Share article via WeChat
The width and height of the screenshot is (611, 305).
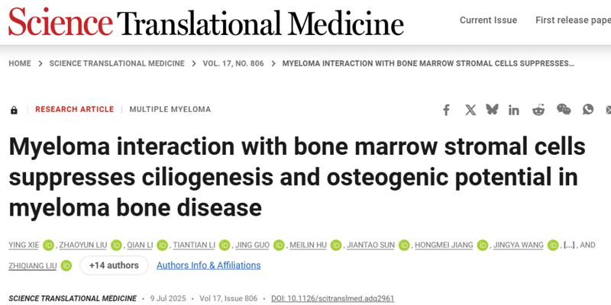pyautogui.click(x=564, y=110)
